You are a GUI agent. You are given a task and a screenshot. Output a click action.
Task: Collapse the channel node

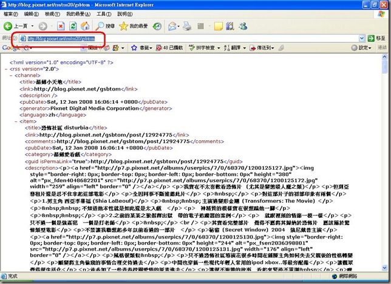pos(11,75)
